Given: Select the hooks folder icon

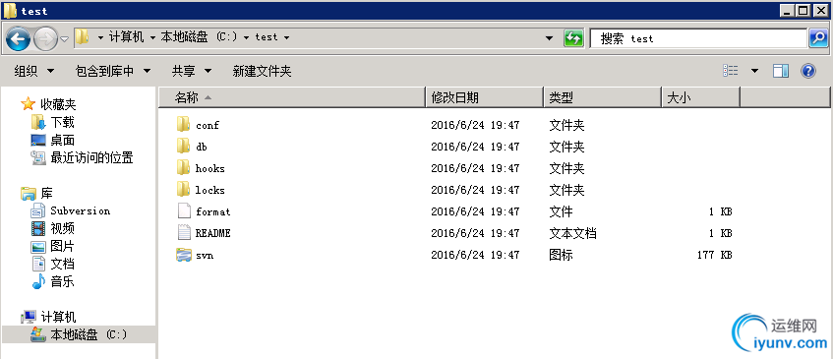Looking at the screenshot, I should point(183,168).
